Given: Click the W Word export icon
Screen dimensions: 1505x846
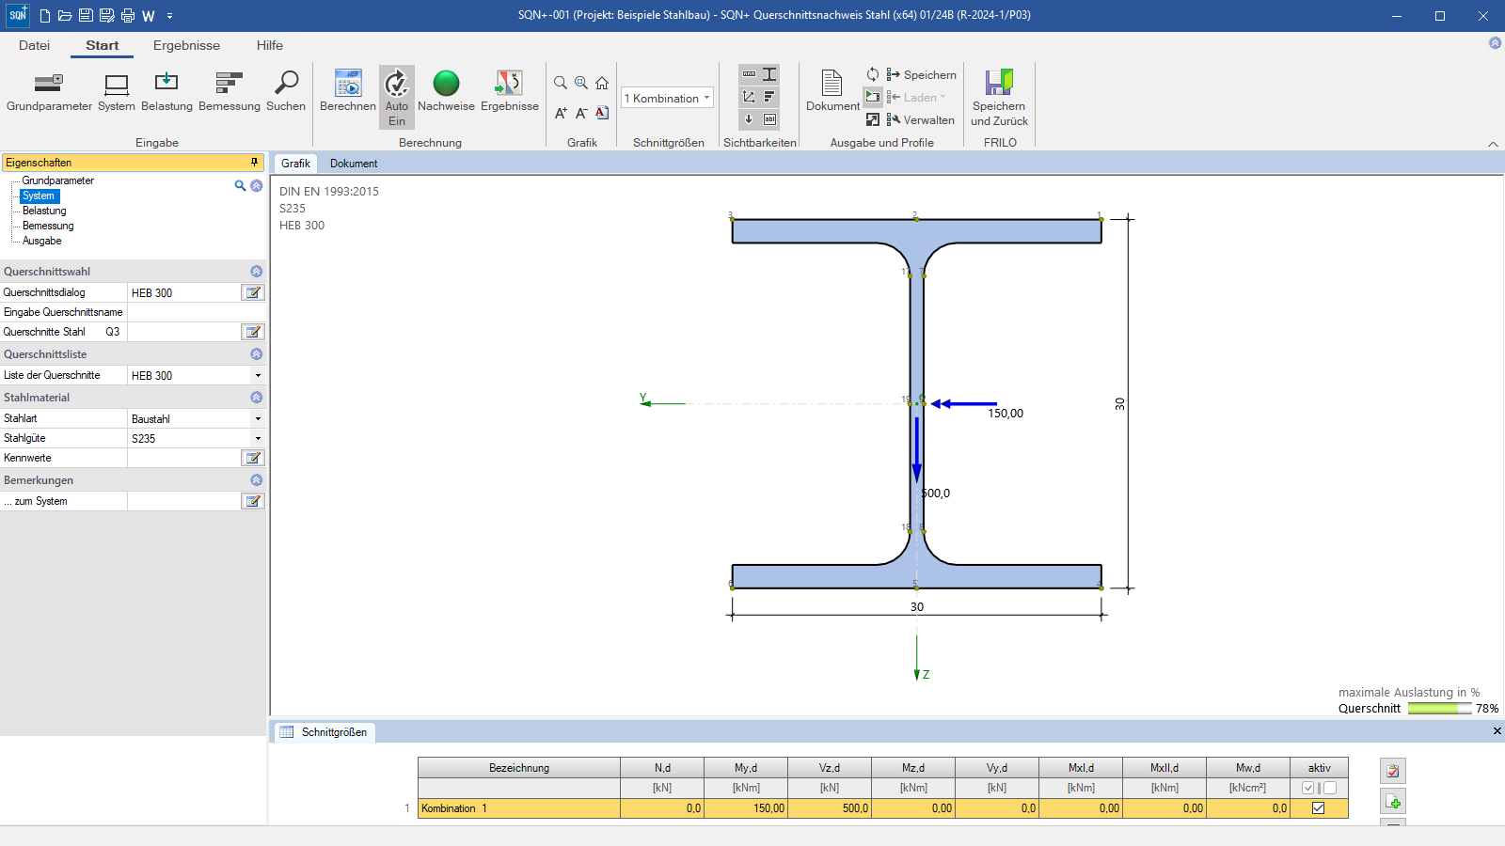Looking at the screenshot, I should pos(149,16).
